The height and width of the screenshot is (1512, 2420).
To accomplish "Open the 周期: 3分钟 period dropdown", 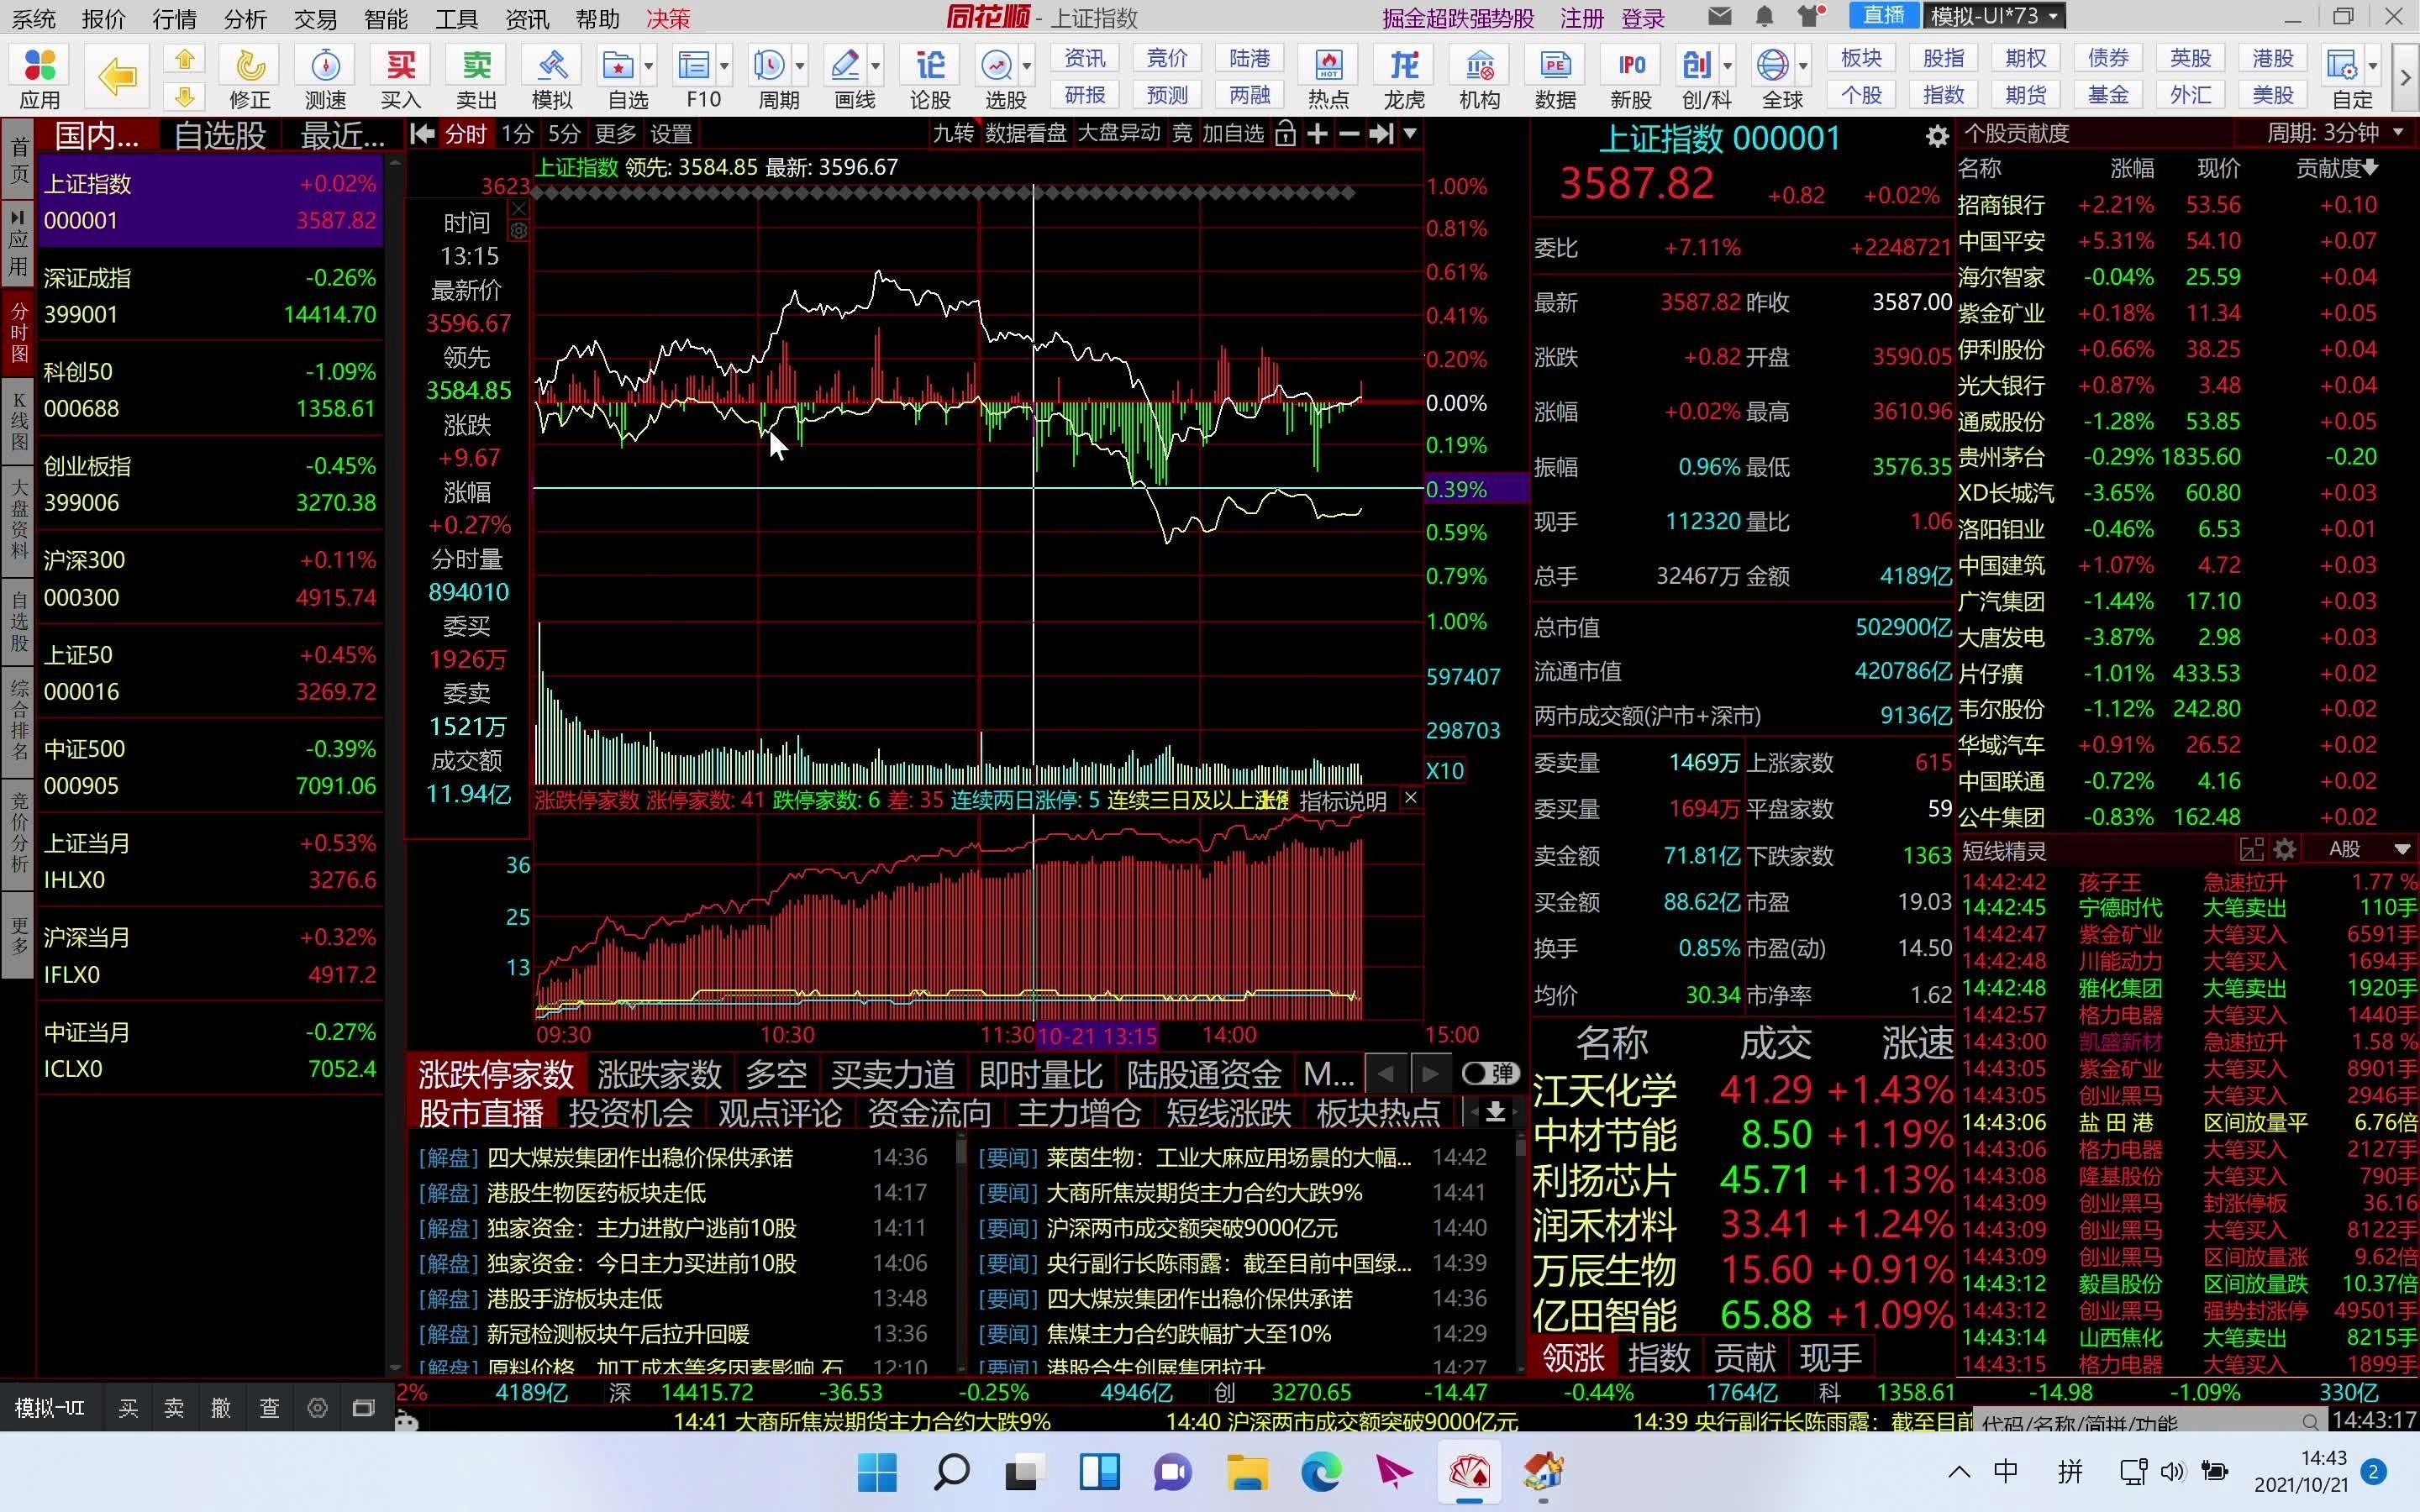I will tap(2335, 133).
